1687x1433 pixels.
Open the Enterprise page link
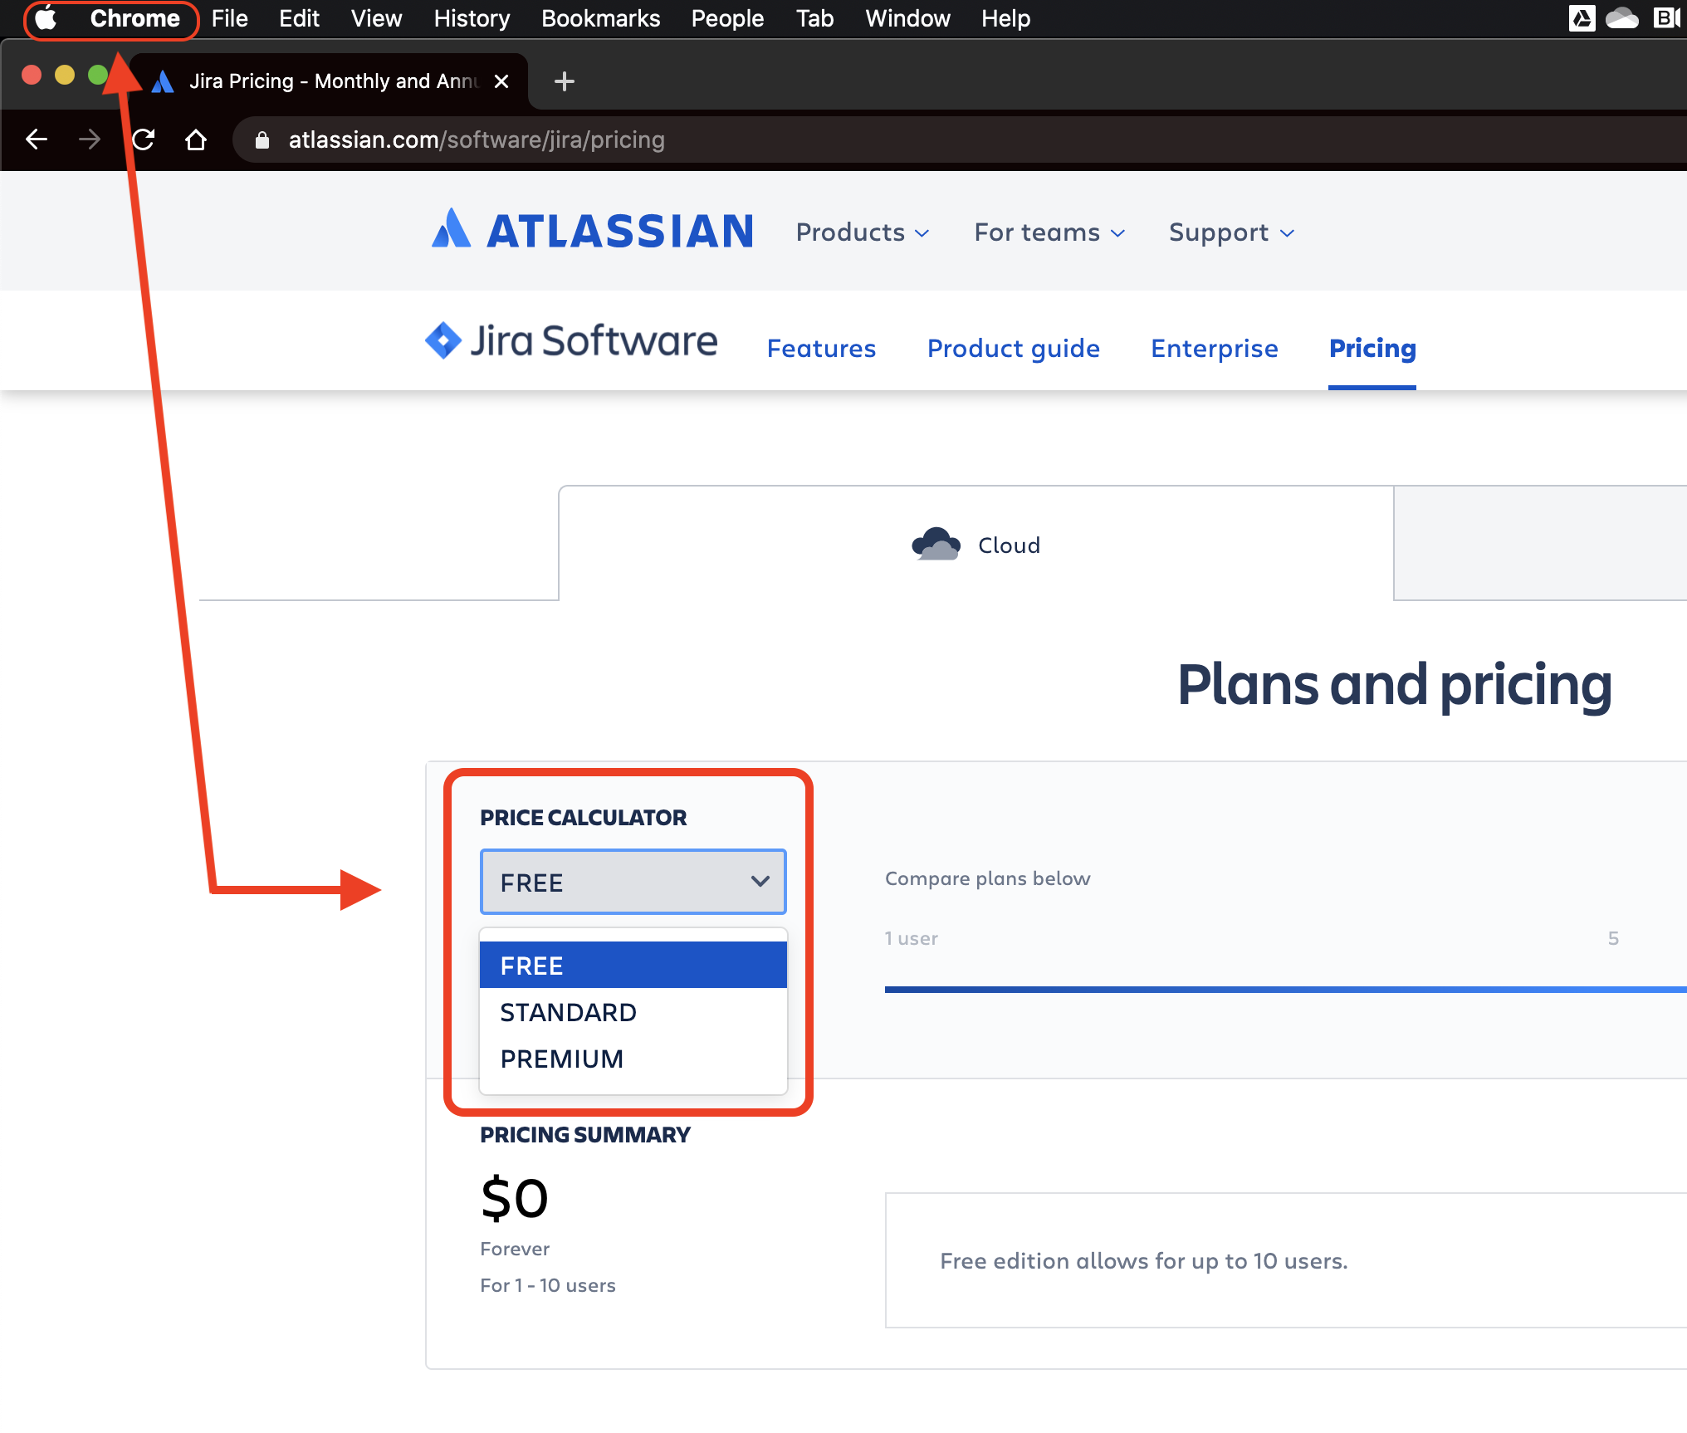pyautogui.click(x=1214, y=349)
